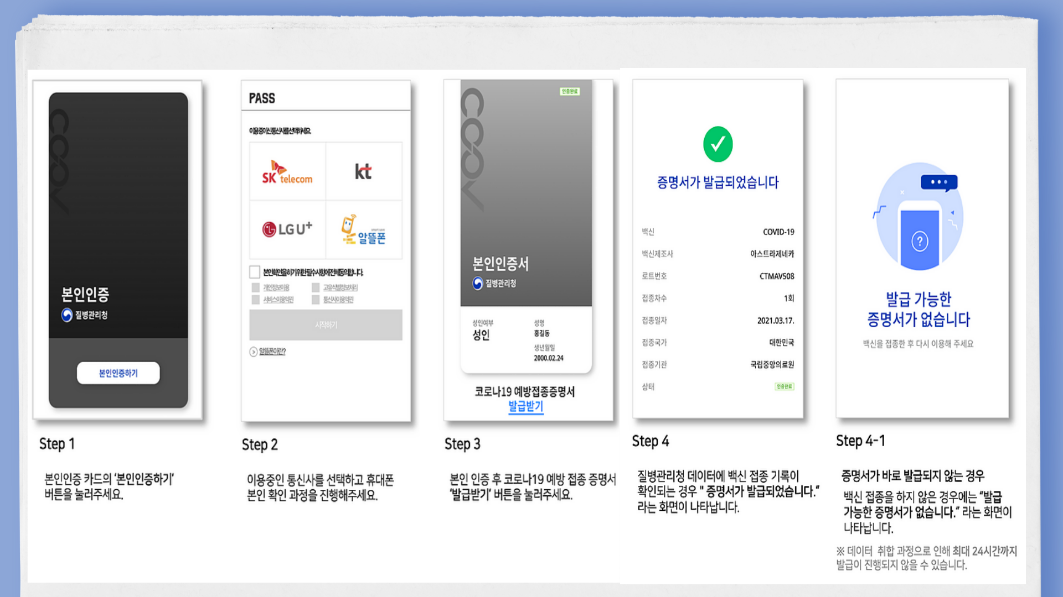Click the green checkmark success icon

click(718, 144)
